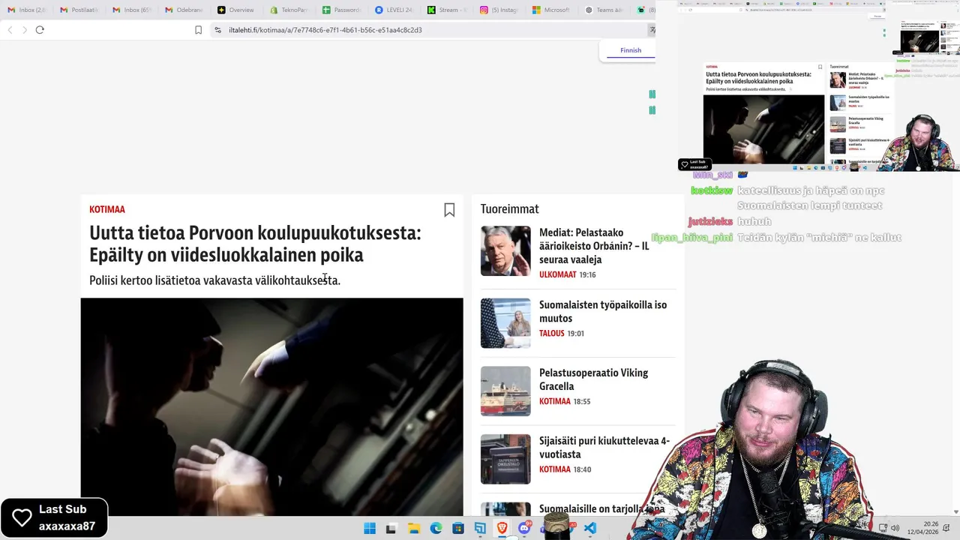Switch to the Odebrane Gmail tab

tap(184, 10)
